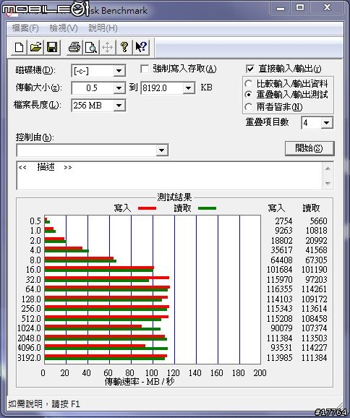Print the benchmark results

click(74, 48)
